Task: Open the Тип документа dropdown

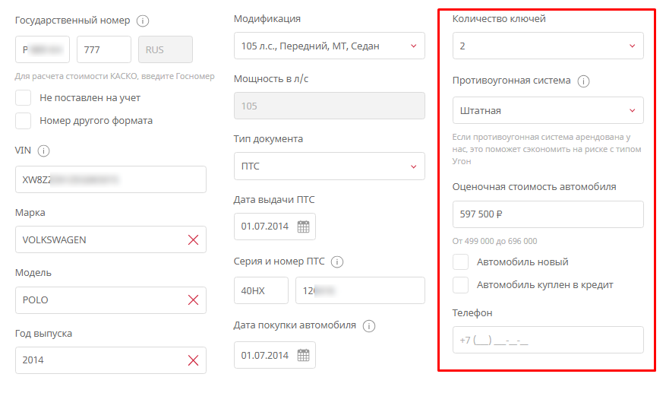Action: [x=329, y=166]
